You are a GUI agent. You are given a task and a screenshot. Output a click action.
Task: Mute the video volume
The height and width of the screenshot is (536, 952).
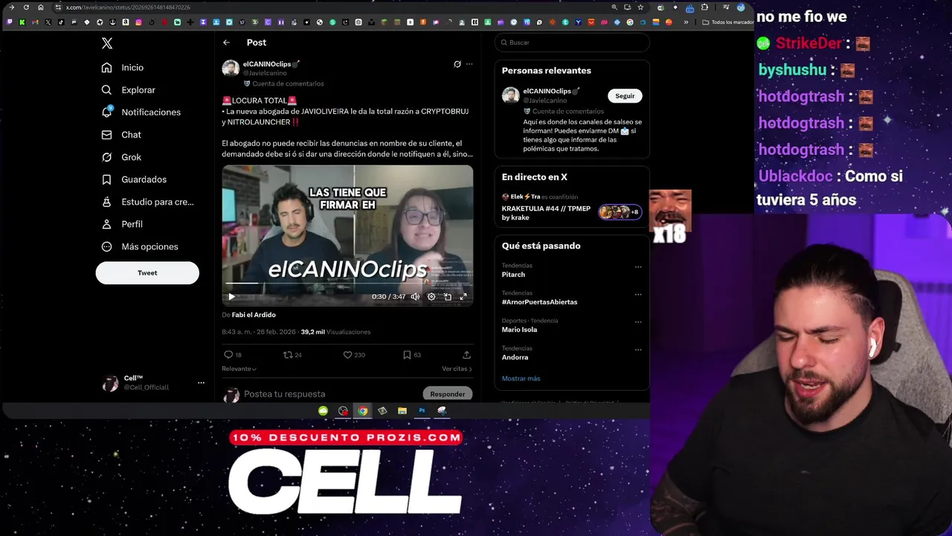point(415,296)
